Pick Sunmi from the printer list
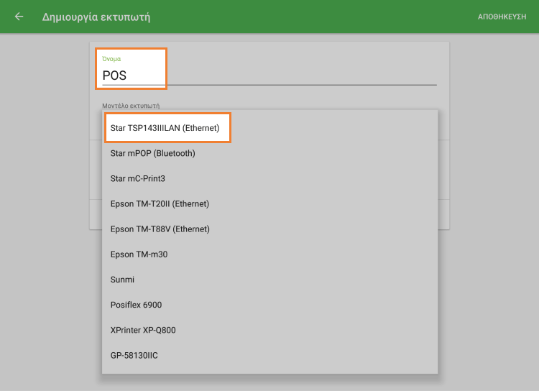539x391 pixels. [122, 279]
